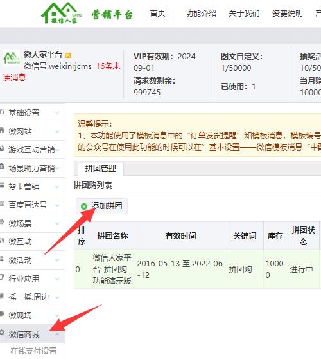Open the 首页 navigation item
Viewport: 321px width, 359px height.
158,14
